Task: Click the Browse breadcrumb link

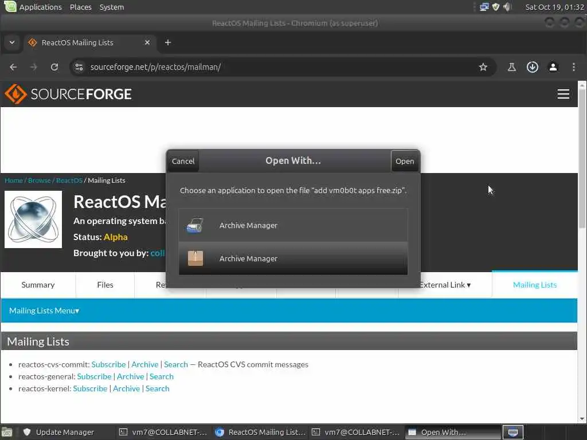Action: coord(40,180)
